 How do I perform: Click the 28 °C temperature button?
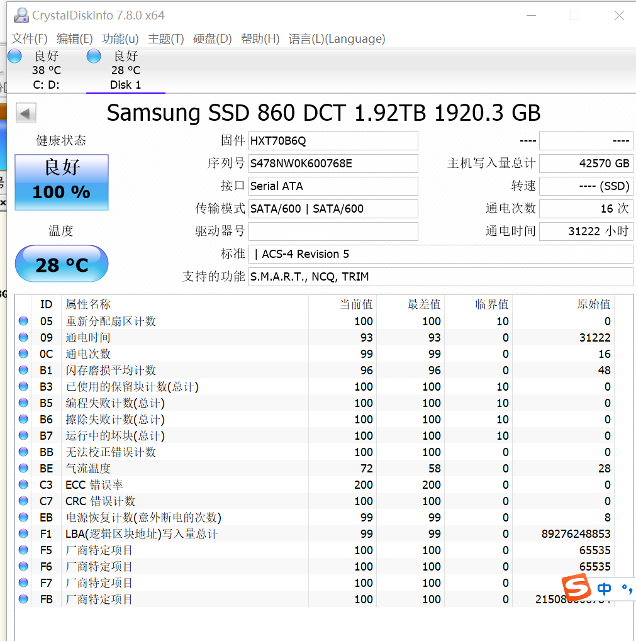coord(62,264)
